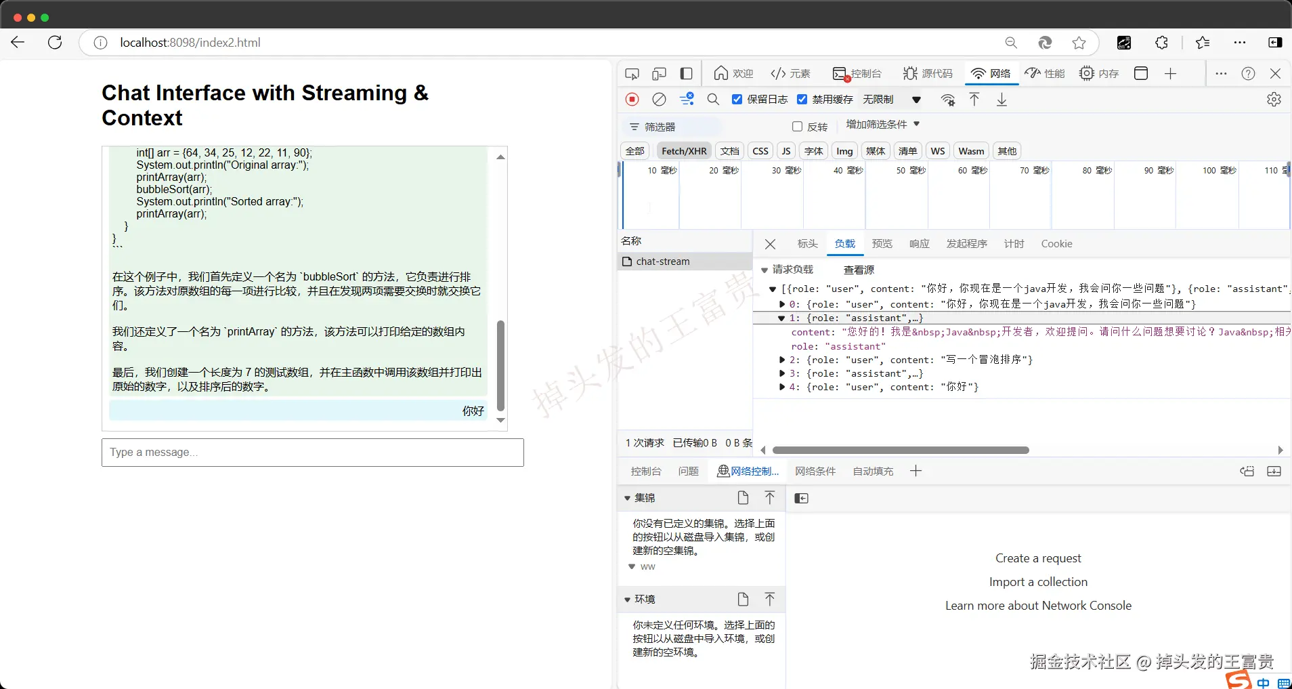Filter requests by WS type
The width and height of the screenshot is (1292, 689).
(938, 151)
